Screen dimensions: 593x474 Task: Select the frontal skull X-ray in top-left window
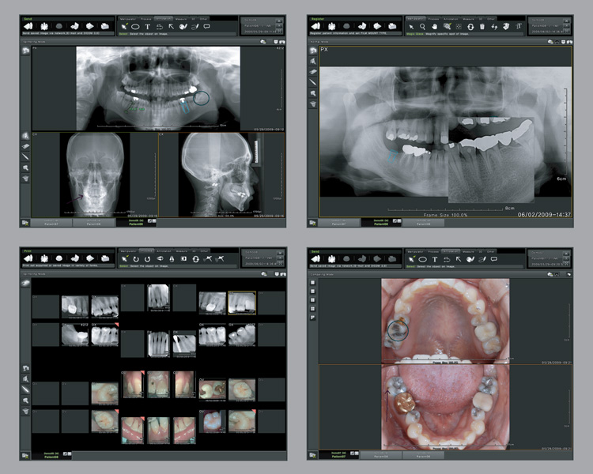95,175
